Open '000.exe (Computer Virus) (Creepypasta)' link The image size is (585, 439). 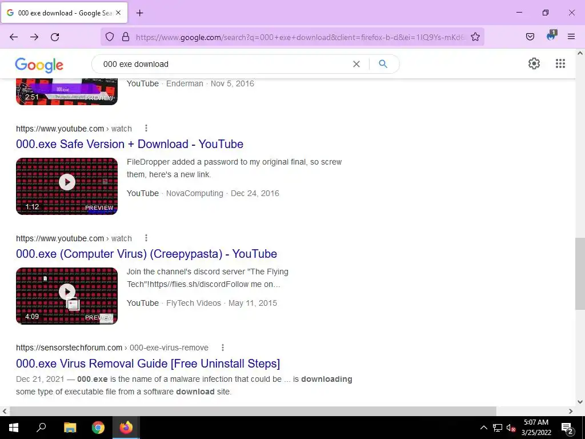point(146,254)
